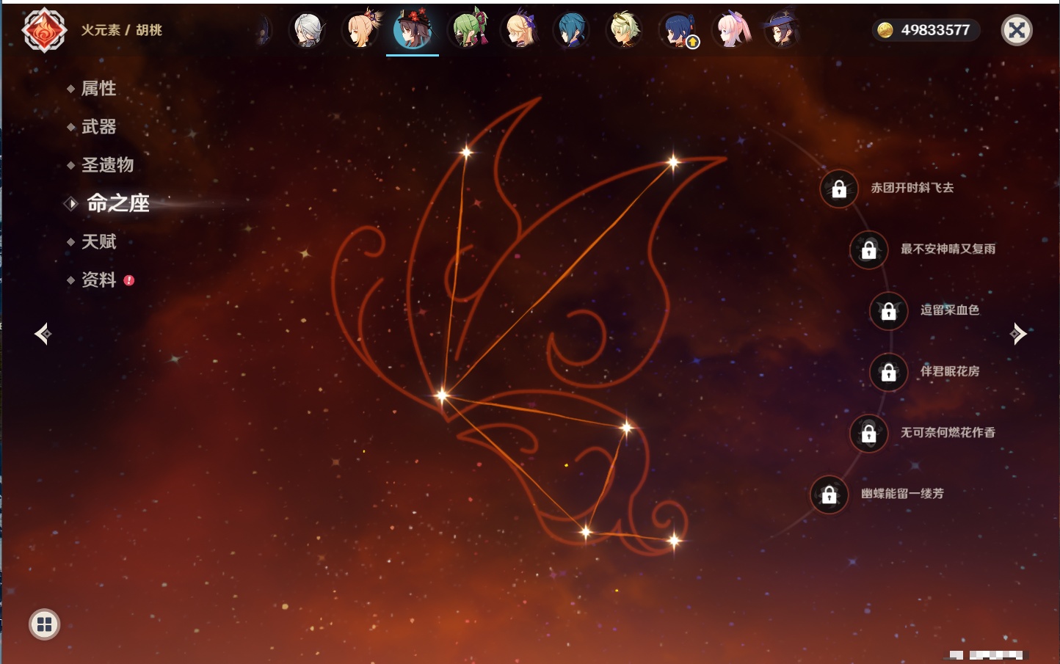1060x664 pixels.
Task: Switch to the pale-green-haired character with gold headpiece
Action: click(x=625, y=30)
